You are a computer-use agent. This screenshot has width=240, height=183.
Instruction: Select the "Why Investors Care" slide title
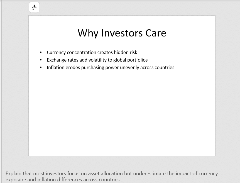tap(122, 33)
